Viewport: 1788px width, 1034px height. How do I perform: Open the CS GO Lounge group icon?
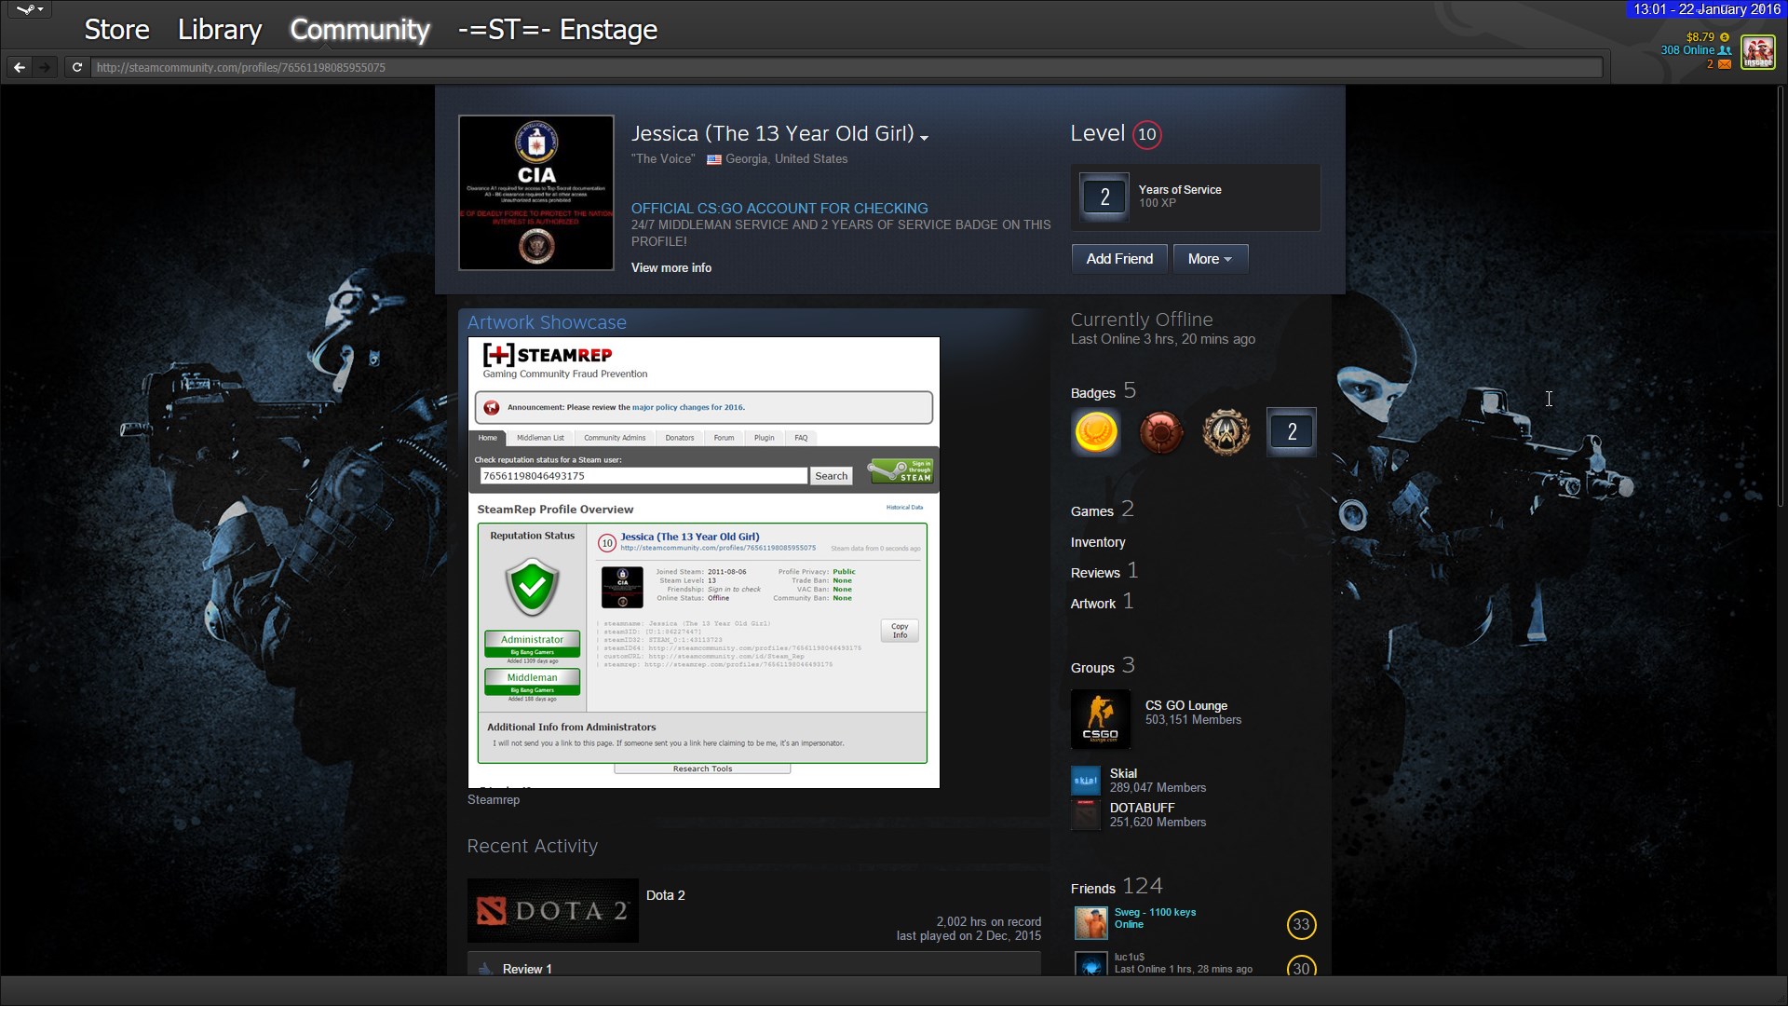pyautogui.click(x=1101, y=719)
